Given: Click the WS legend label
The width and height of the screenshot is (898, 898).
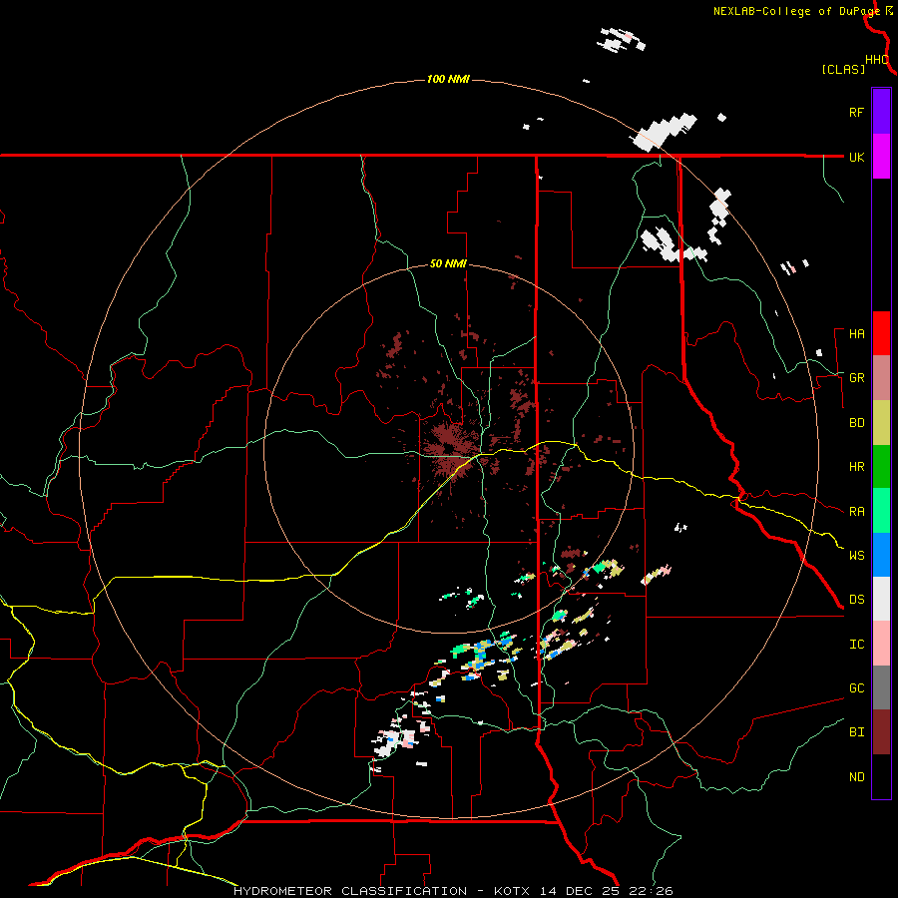Looking at the screenshot, I should point(856,556).
